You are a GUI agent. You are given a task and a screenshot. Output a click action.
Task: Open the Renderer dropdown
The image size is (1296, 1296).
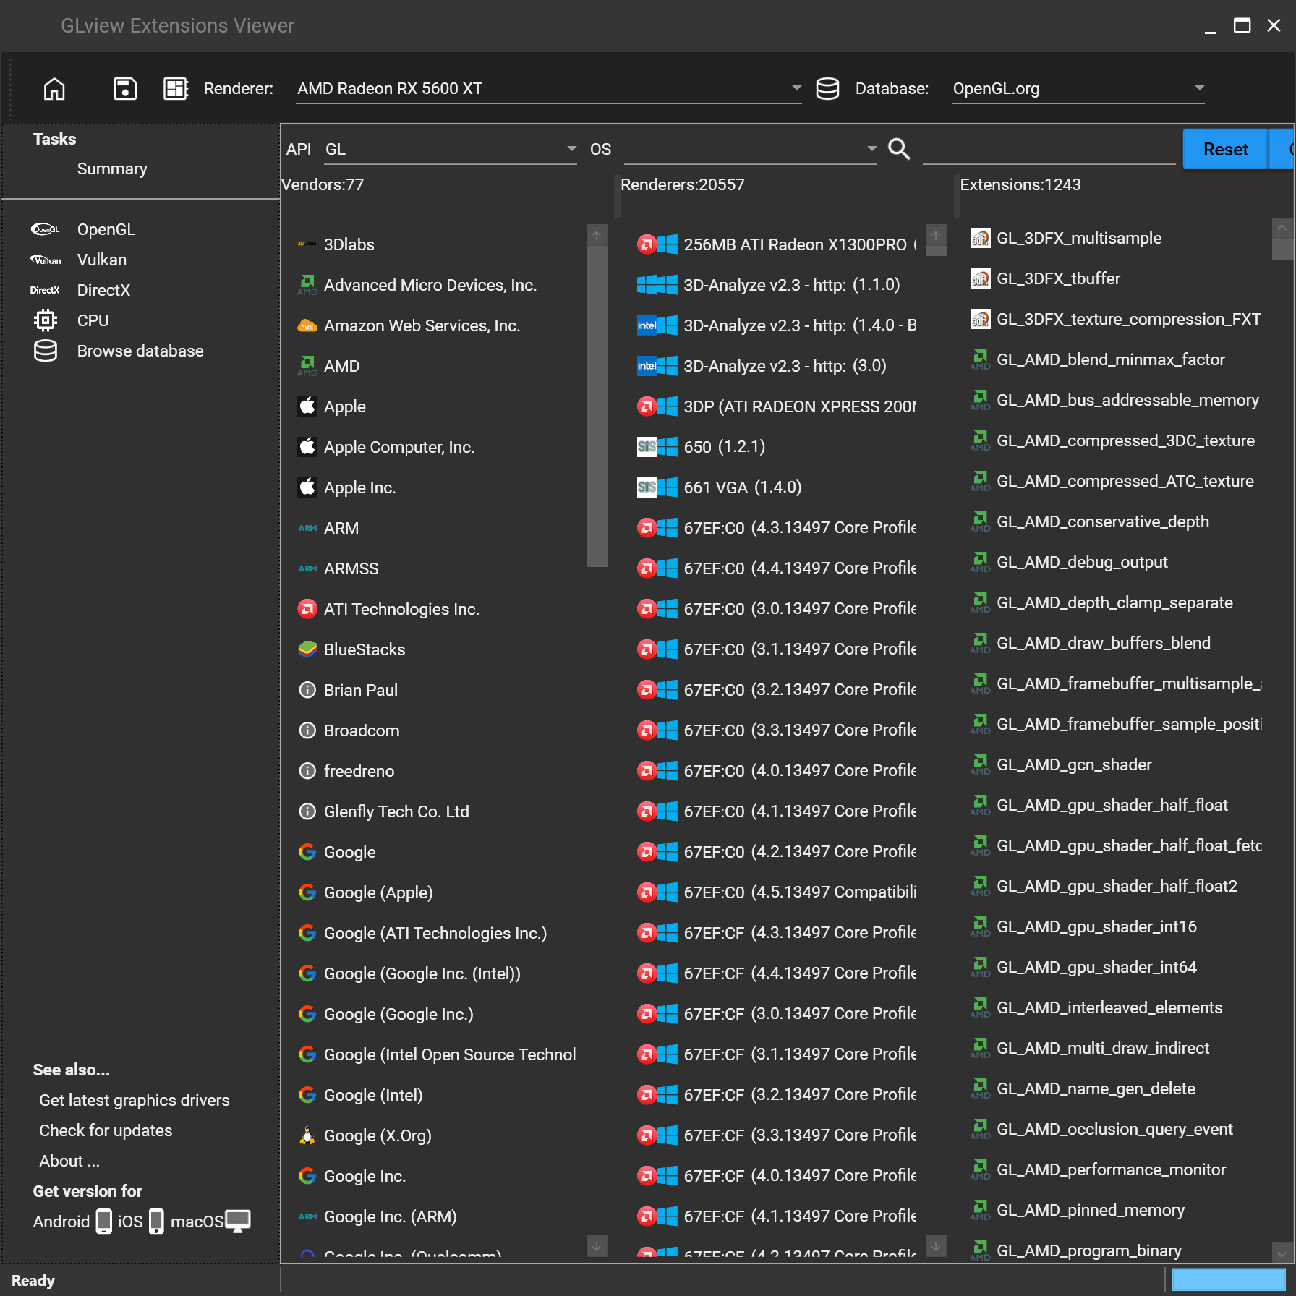tap(549, 88)
